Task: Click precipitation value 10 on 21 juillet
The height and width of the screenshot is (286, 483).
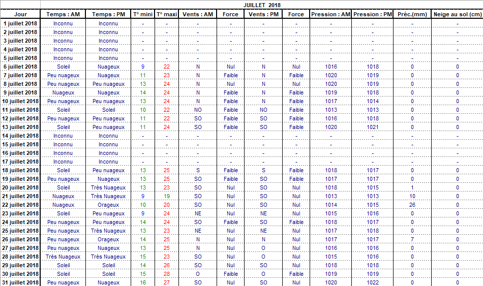Action: click(412, 196)
